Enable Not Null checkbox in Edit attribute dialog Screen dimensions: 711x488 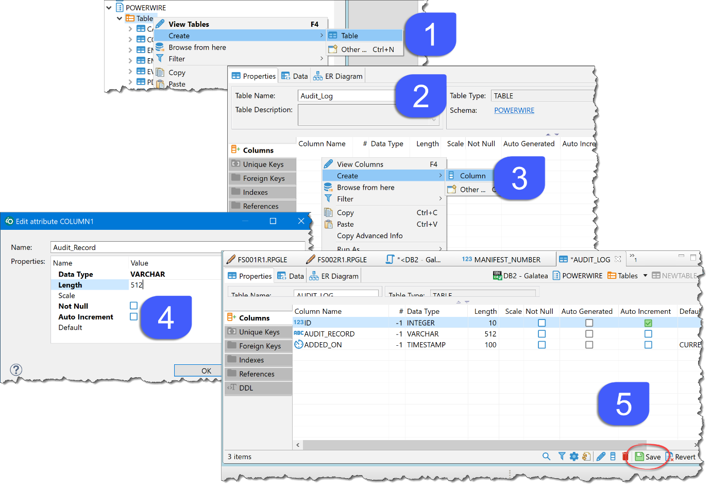point(133,306)
